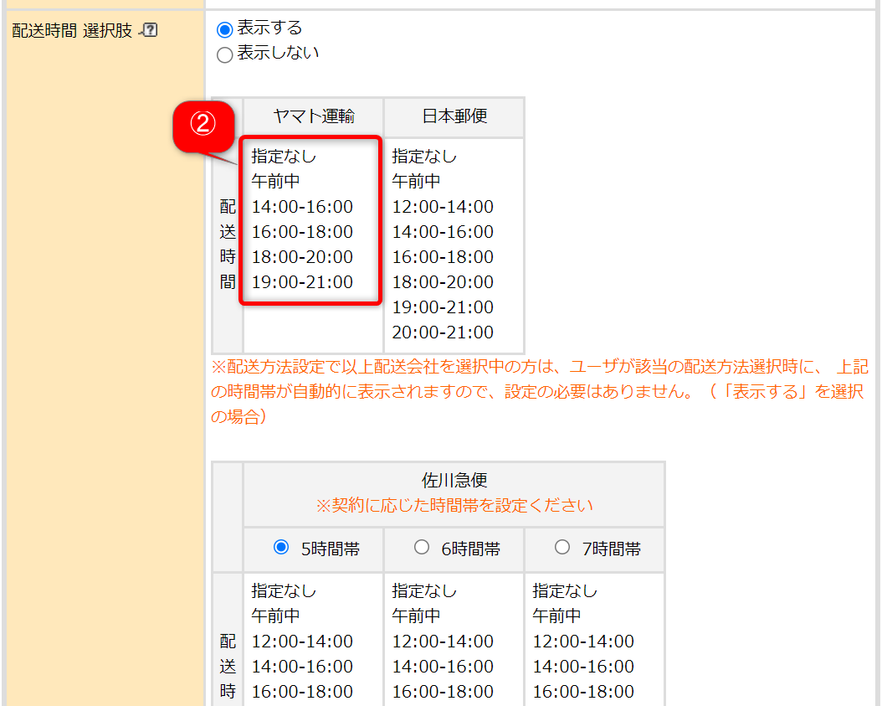Viewport: 887px width, 706px height.
Task: Switch 佐川急便 to 6時間帯
Action: [422, 548]
